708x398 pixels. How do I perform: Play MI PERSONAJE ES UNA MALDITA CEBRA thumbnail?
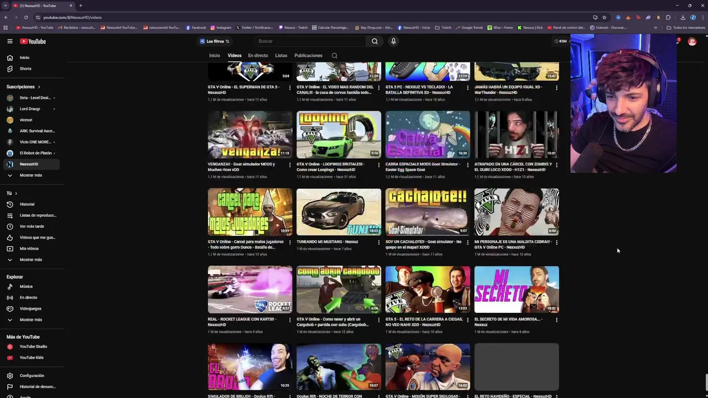(x=517, y=212)
